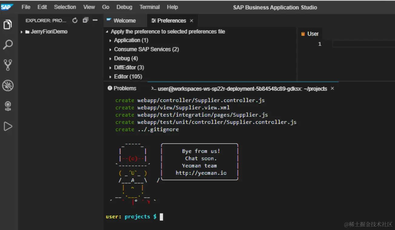The image size is (395, 230).
Task: Open the Search magnifier in activity bar
Action: tap(8, 44)
